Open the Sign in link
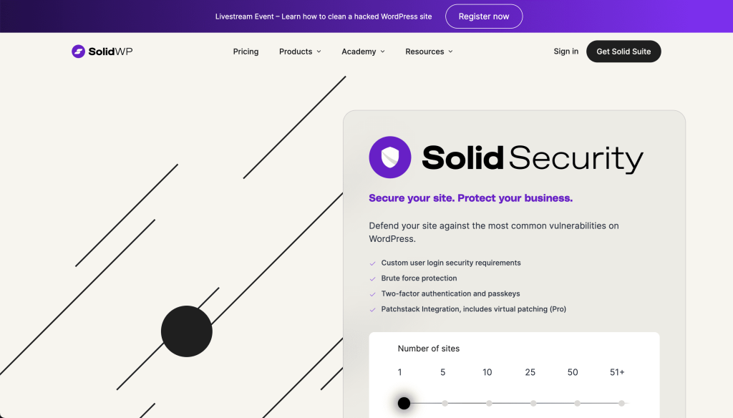This screenshot has height=418, width=733. click(x=565, y=52)
